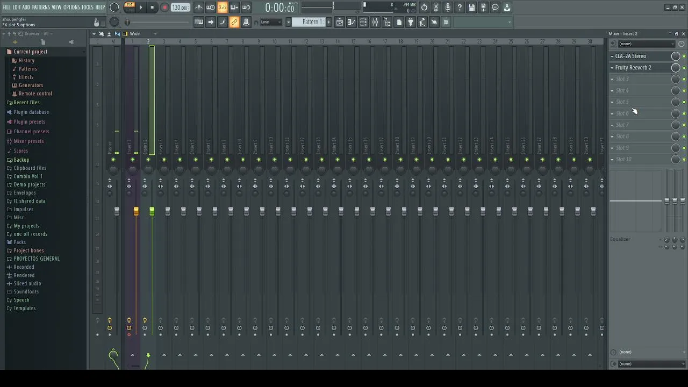
Task: Open audio editor scissors icon
Action: 436,8
